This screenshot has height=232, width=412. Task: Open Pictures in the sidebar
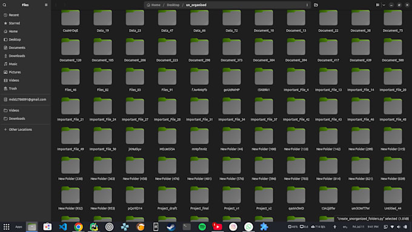click(x=25, y=72)
